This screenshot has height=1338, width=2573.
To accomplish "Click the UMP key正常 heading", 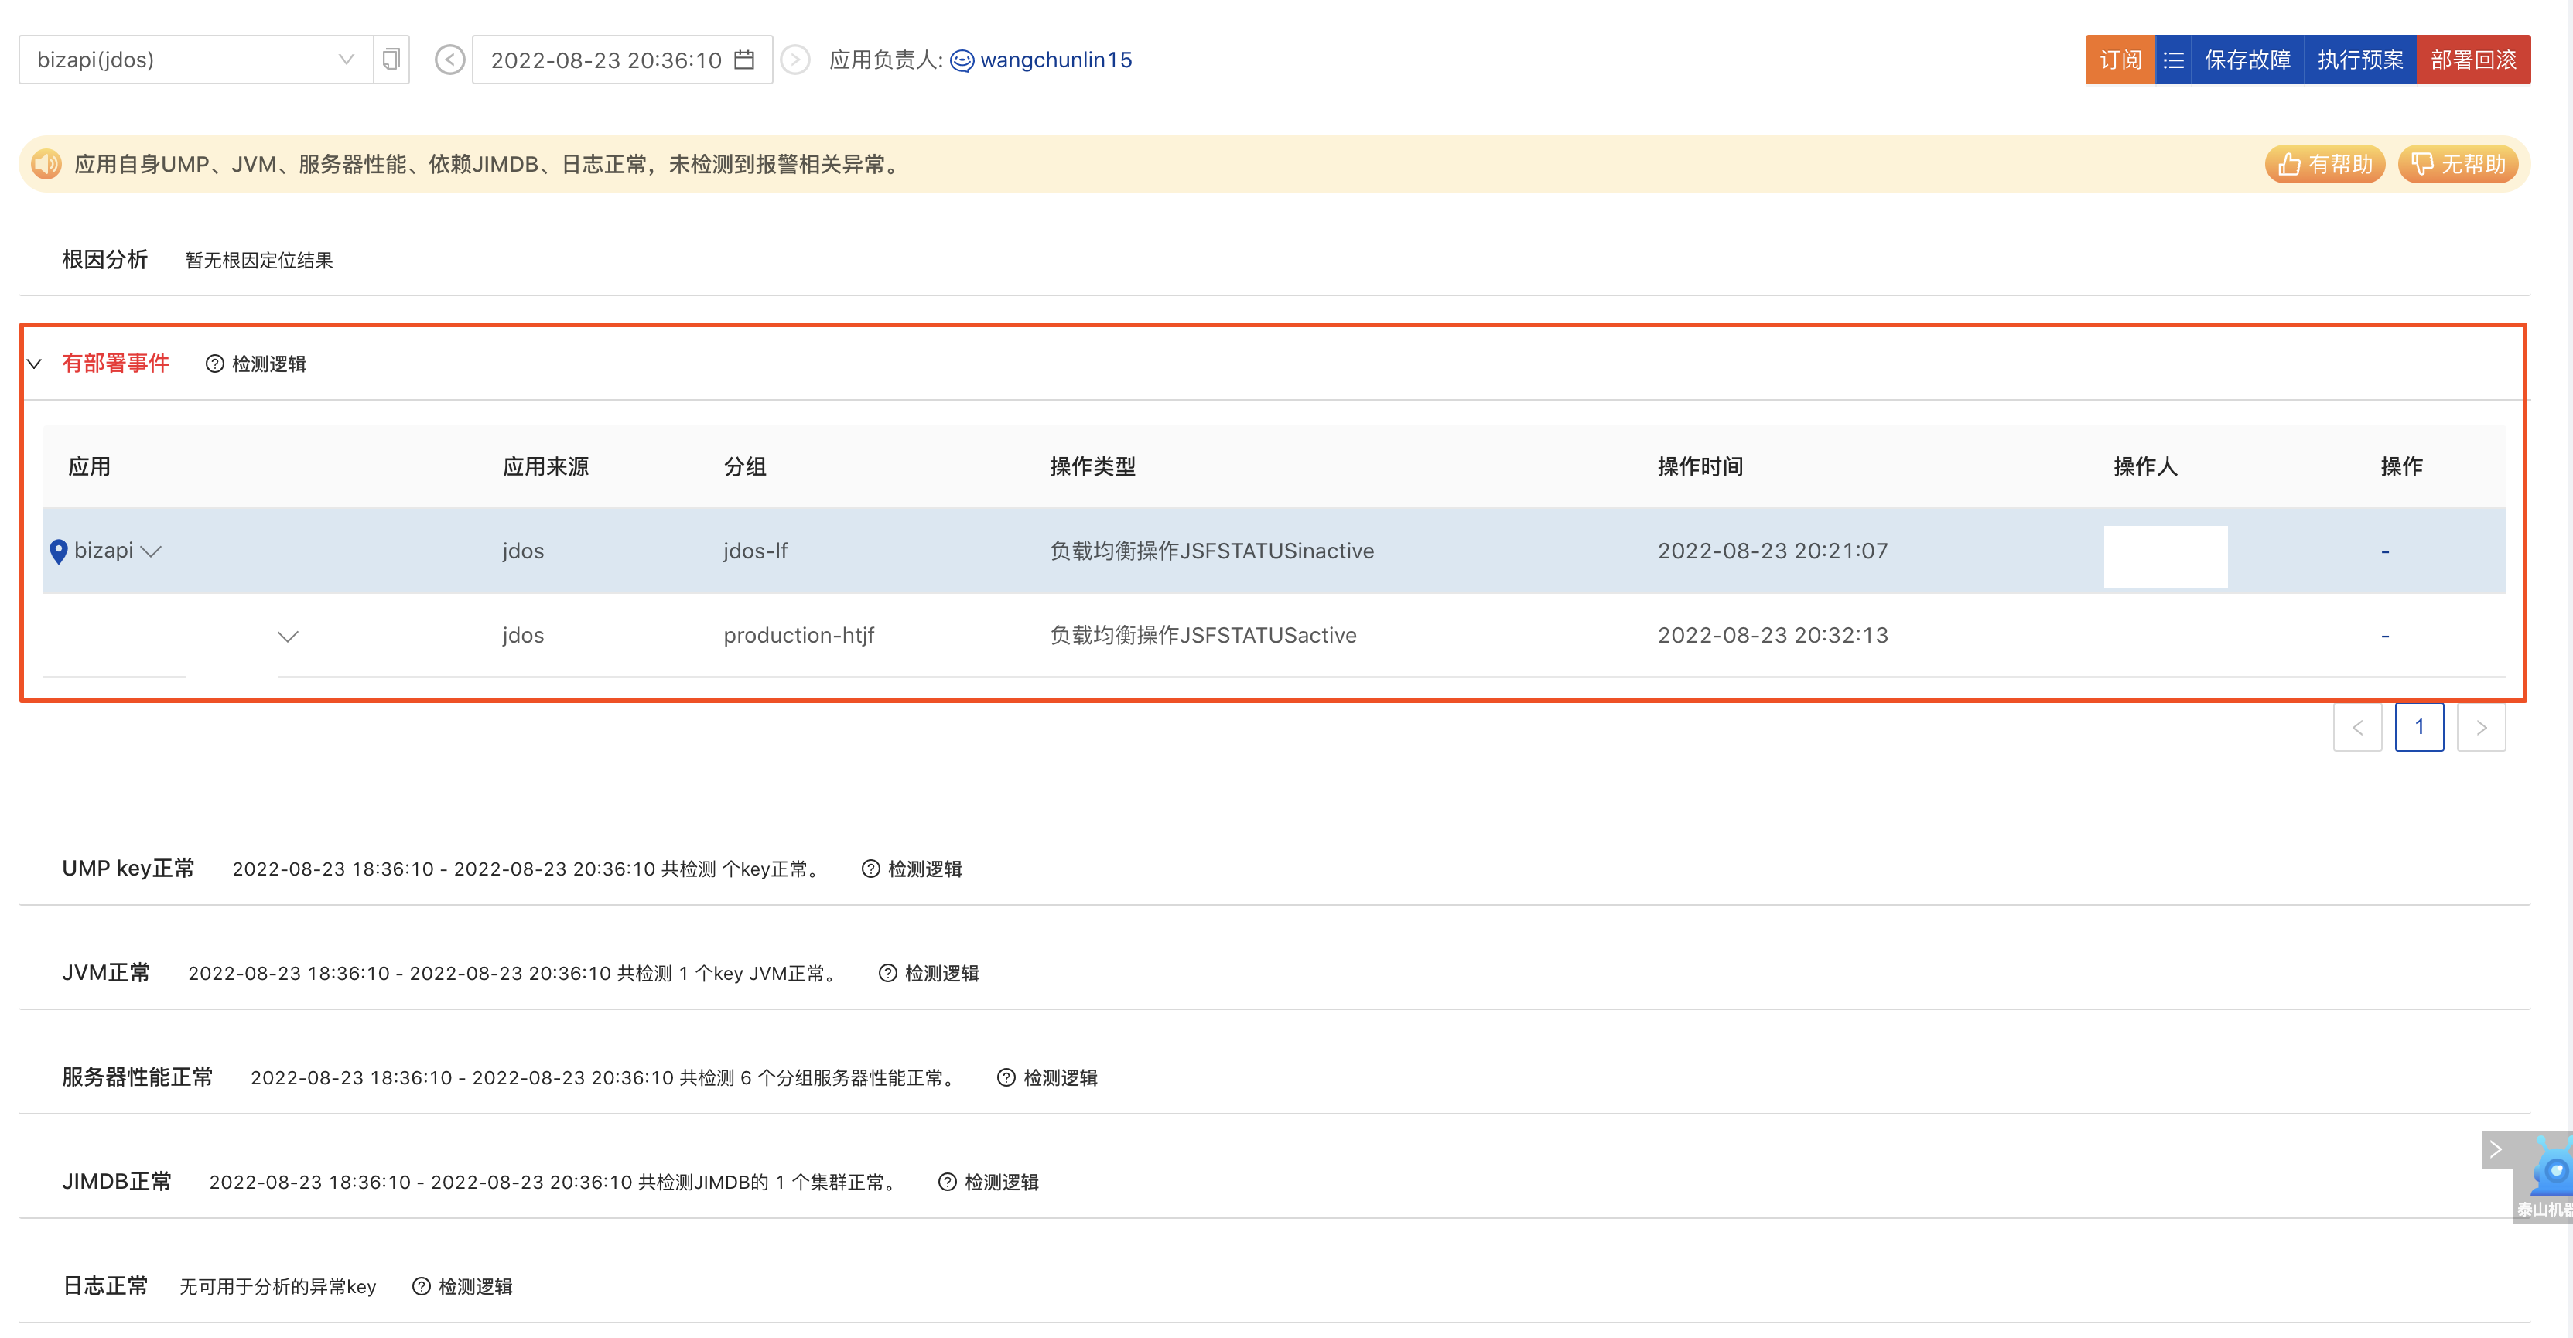I will (x=128, y=869).
